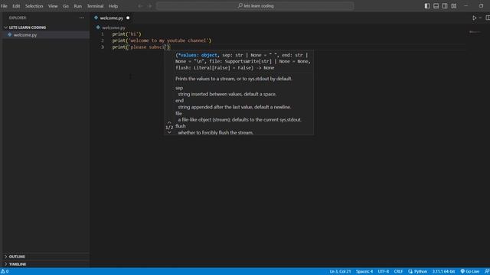Click the 'lets learn coding' search bar
Screen dimensions: 490x275
click(255, 6)
